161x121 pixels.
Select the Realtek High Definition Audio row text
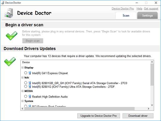point(50,97)
